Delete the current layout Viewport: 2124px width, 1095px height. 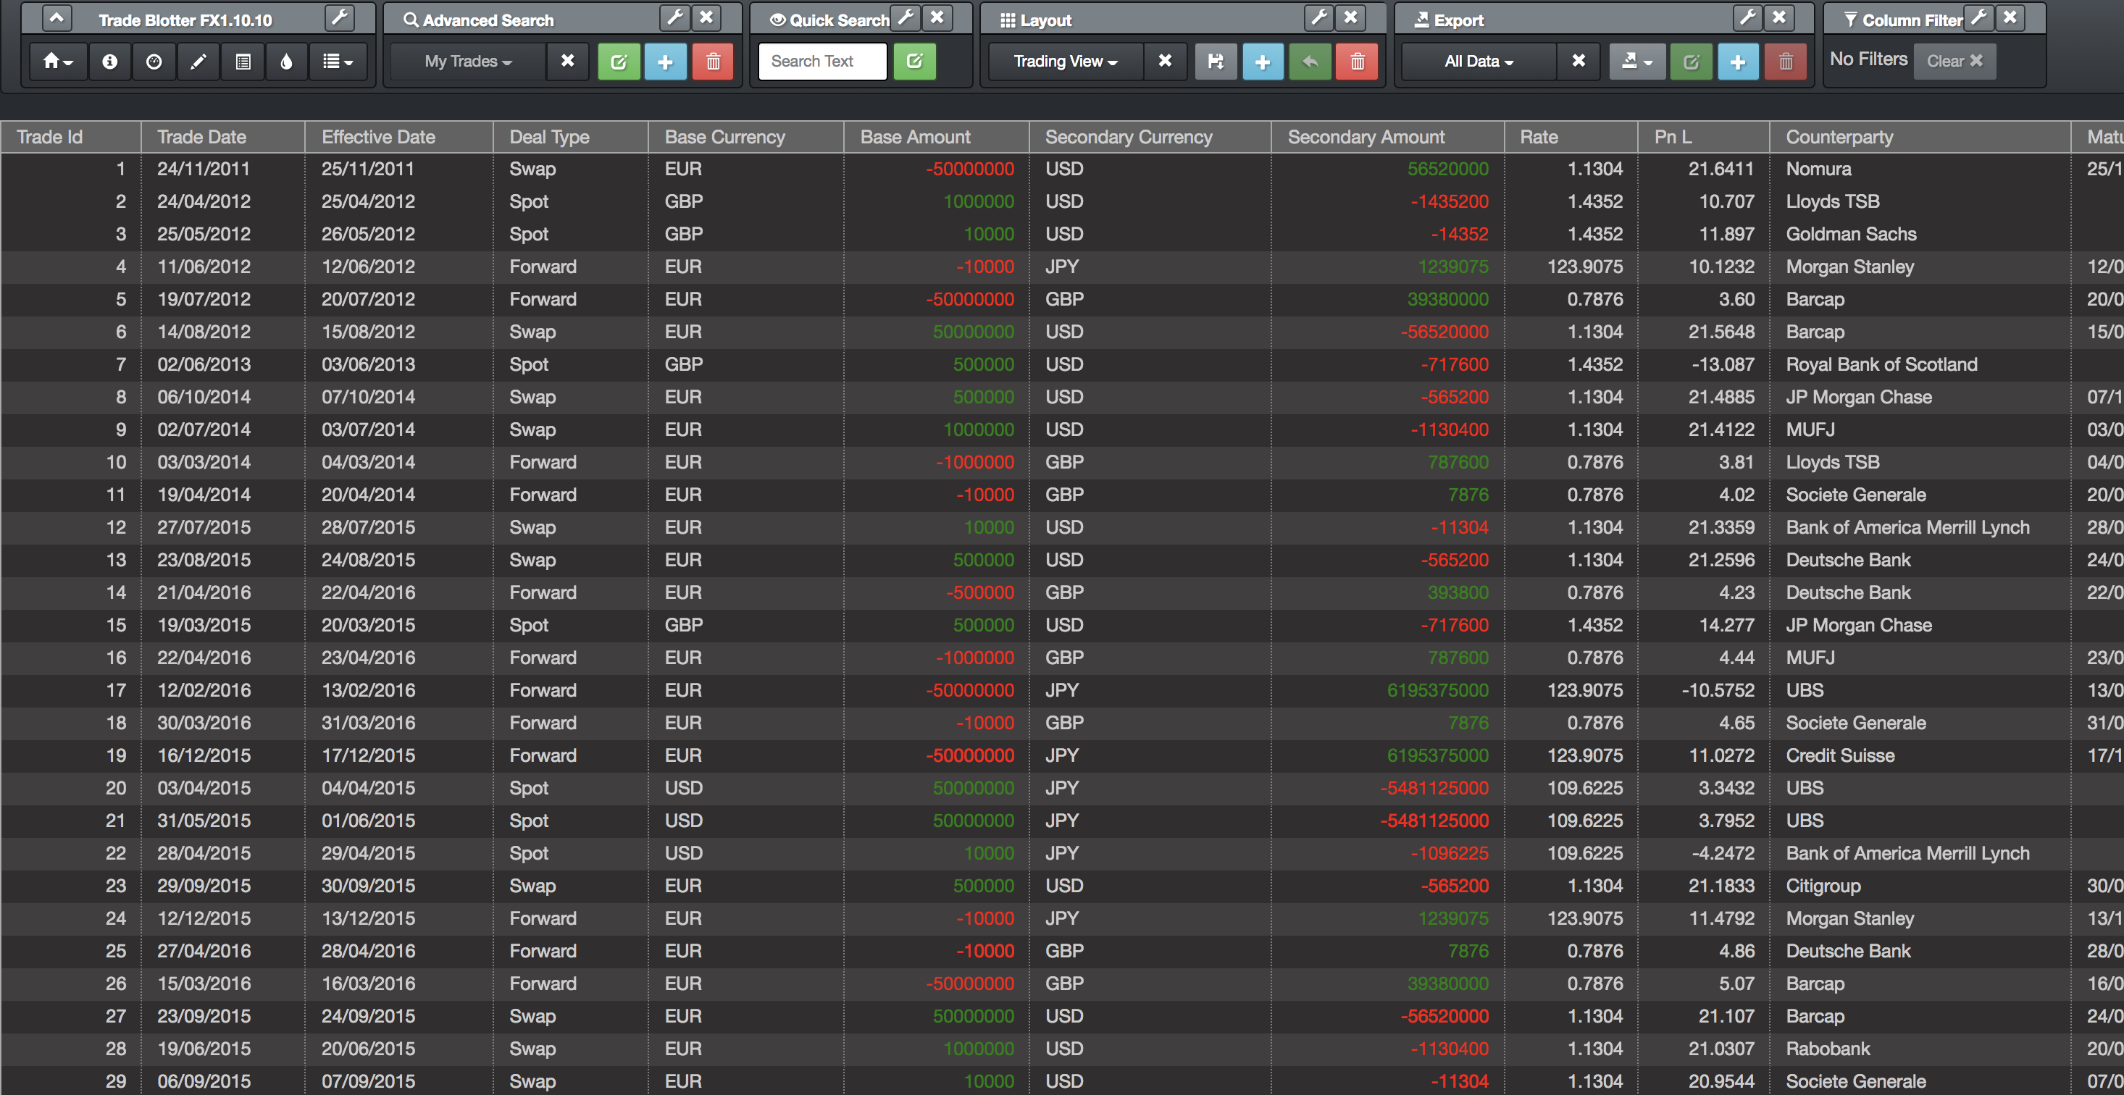(1357, 61)
